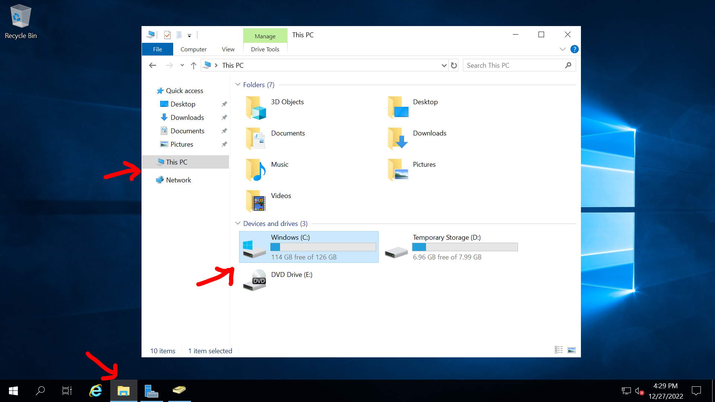Select the Windows (C:) drive icon
This screenshot has height=402, width=715.
coord(254,249)
